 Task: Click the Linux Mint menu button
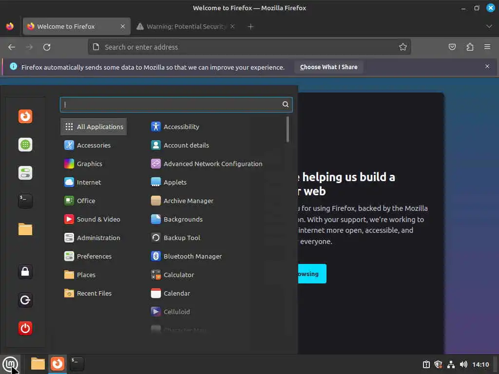tap(10, 364)
